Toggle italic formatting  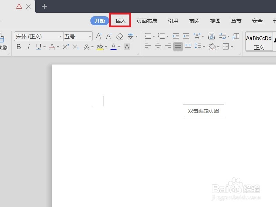tap(29, 47)
